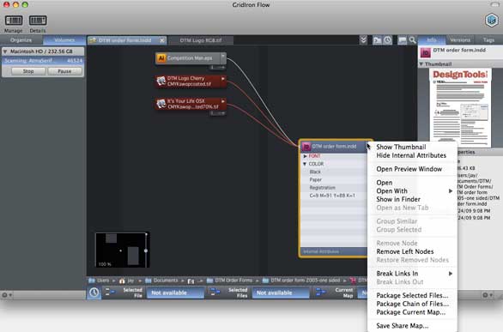
Task: Switch to the Versions tab
Action: click(460, 40)
